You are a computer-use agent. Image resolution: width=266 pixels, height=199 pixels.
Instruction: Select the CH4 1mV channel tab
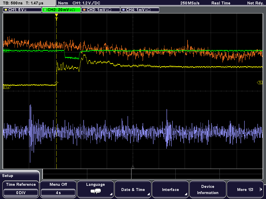(140, 10)
